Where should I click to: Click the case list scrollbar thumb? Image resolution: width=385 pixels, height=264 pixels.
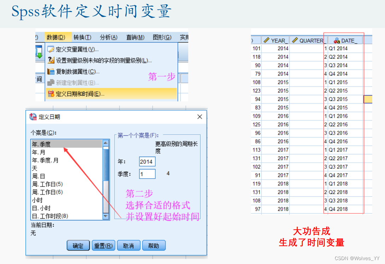tap(105, 164)
